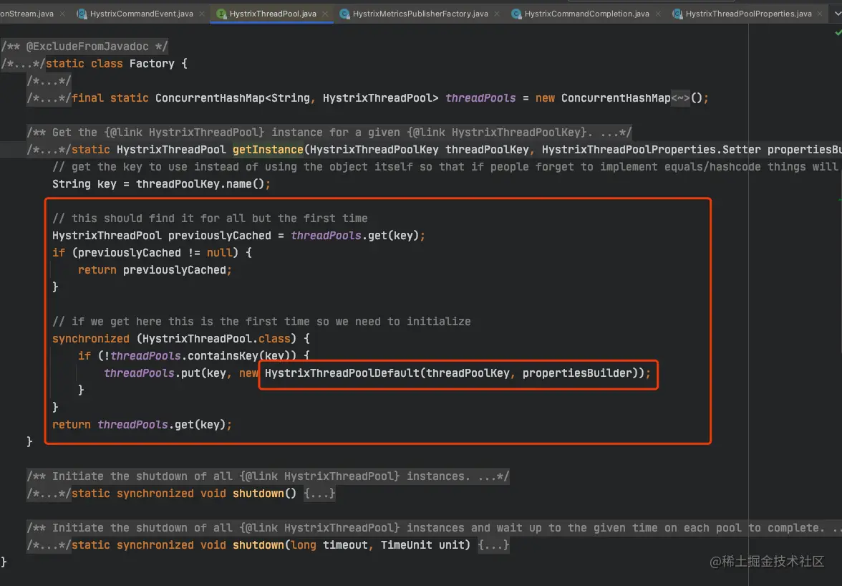Close the HystrixCommandCompletion.java tab
Viewport: 842px width, 586px height.
(x=658, y=14)
